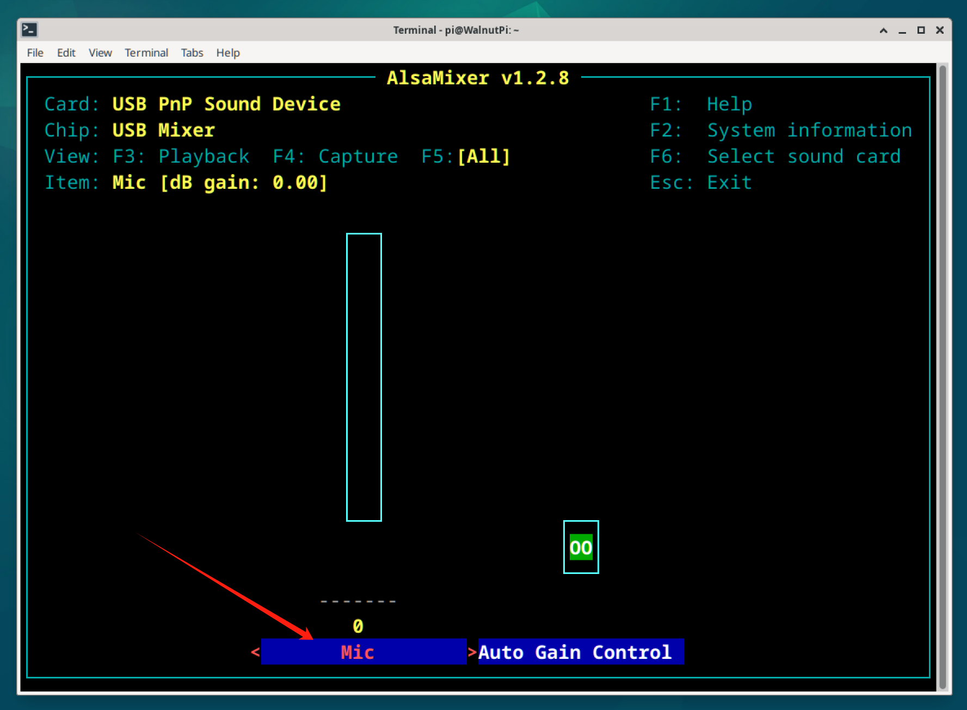Open the Terminal menu
This screenshot has height=710, width=967.
point(146,53)
